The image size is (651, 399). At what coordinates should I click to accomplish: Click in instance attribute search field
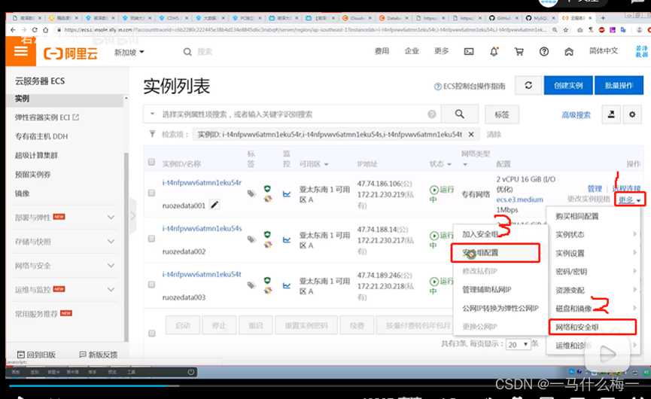[x=293, y=114]
